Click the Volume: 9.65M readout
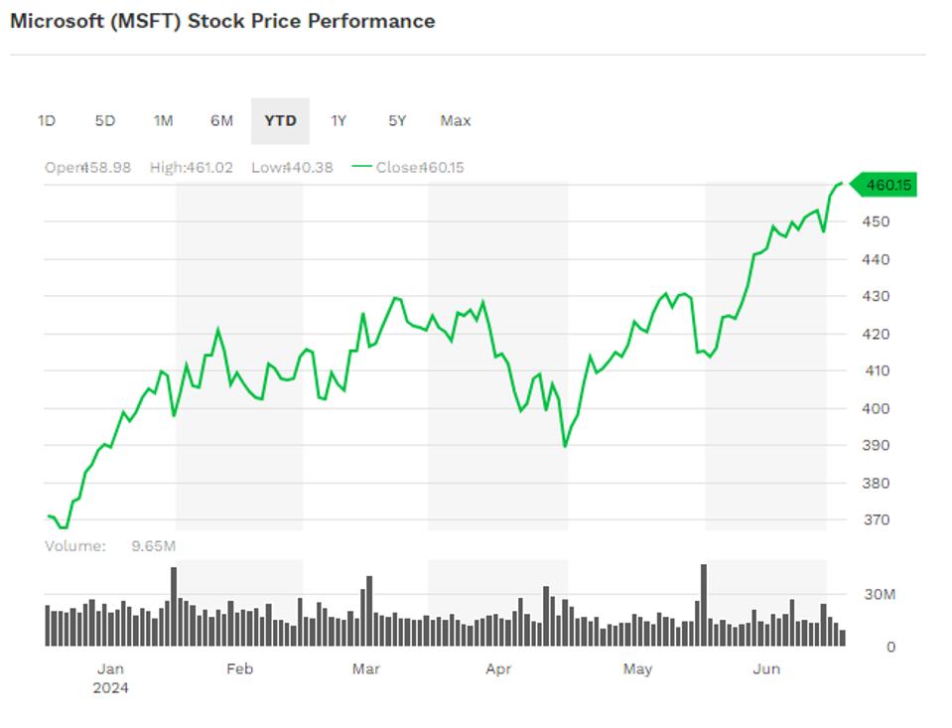Screen dimensions: 952x728 [110, 545]
